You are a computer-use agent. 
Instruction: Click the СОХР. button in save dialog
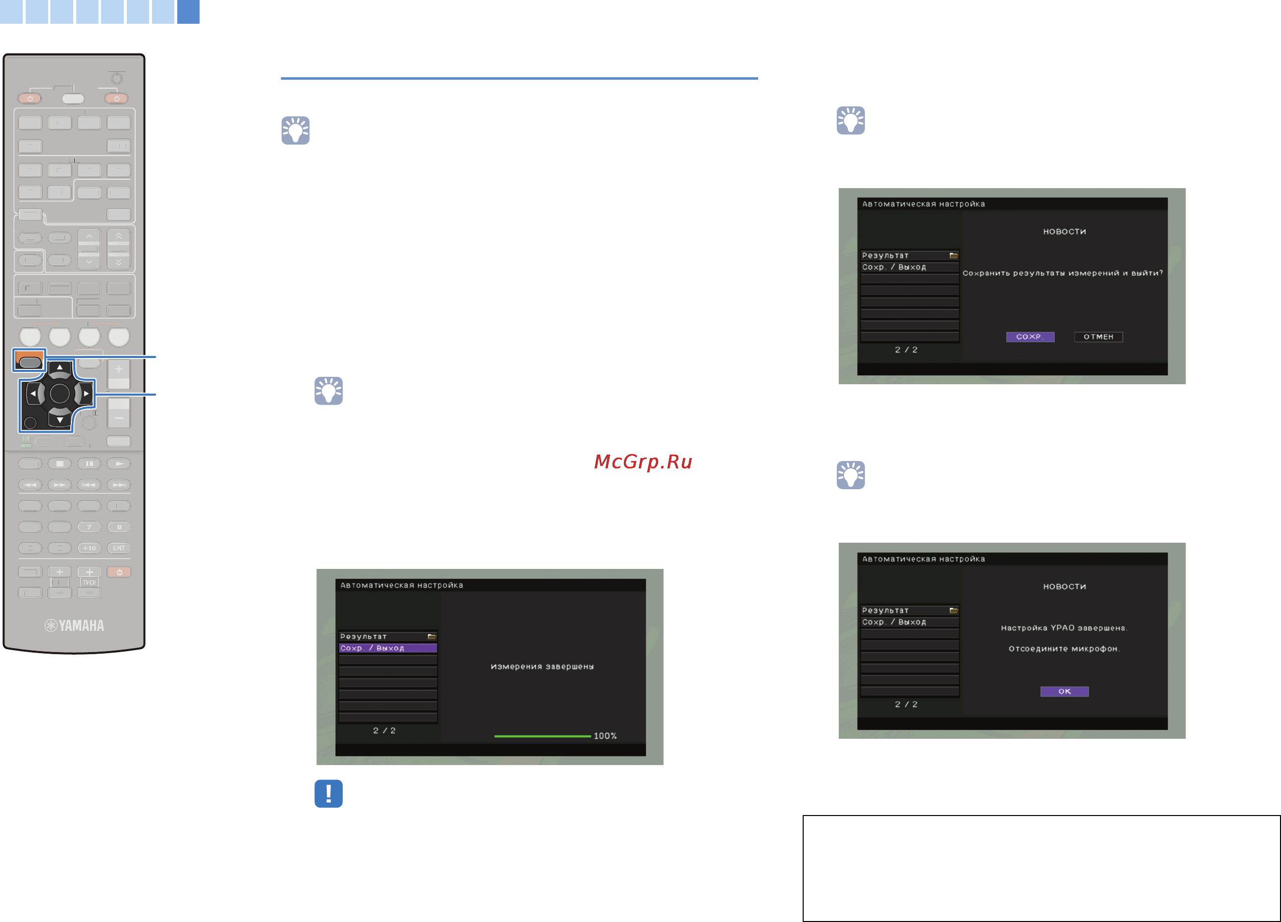(1029, 337)
